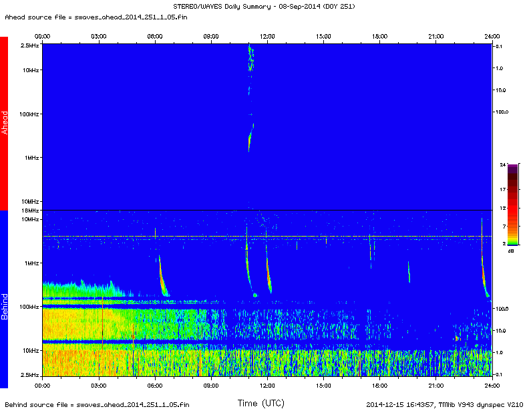Click the 17 value on the color scale
The height and width of the screenshot is (409, 529).
[503, 190]
